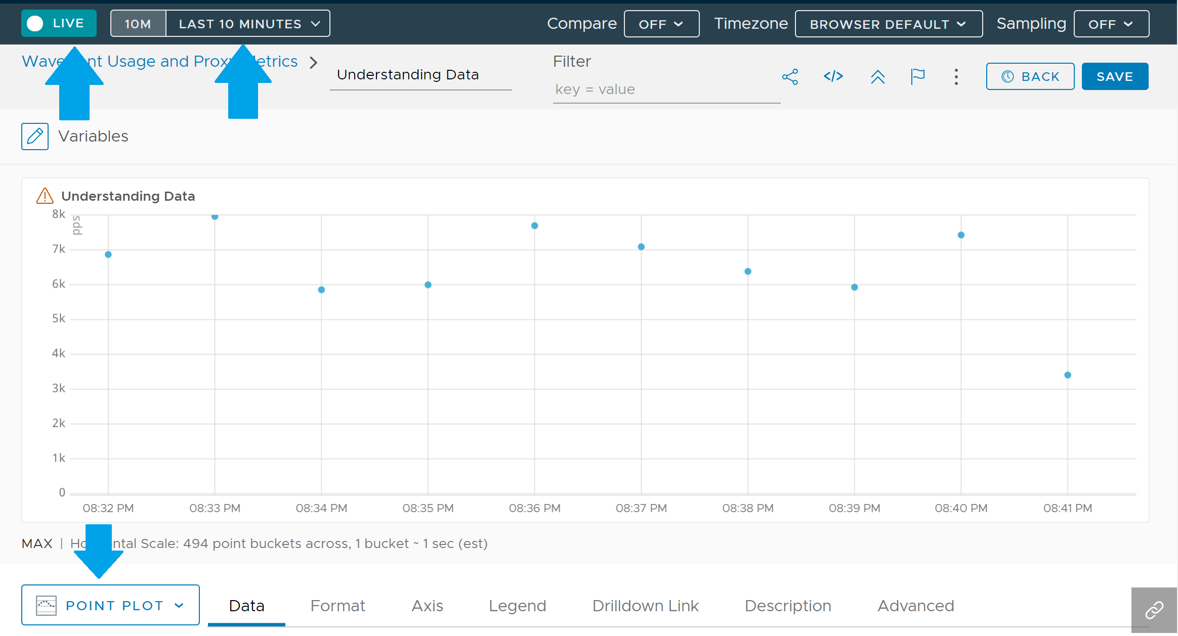Click the link icon at bottom right
This screenshot has height=636, width=1178.
pyautogui.click(x=1154, y=610)
